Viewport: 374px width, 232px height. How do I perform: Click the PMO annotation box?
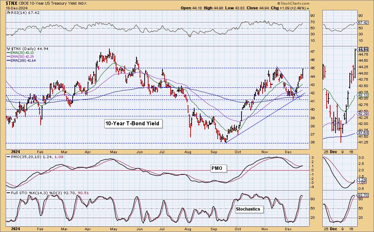click(218, 168)
